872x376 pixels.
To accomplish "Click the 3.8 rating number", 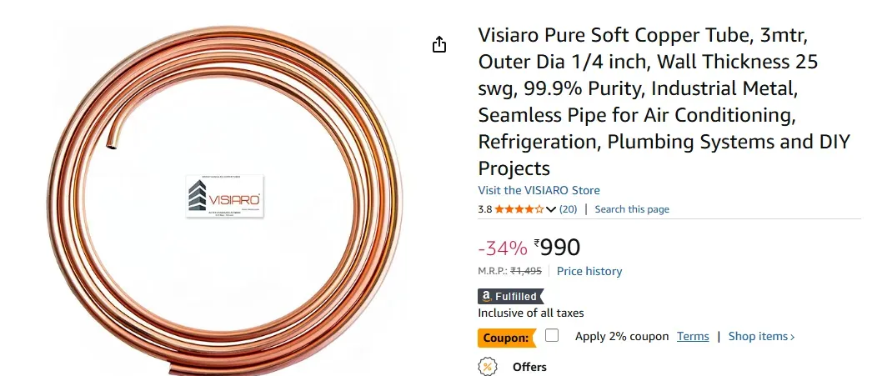I will 484,209.
